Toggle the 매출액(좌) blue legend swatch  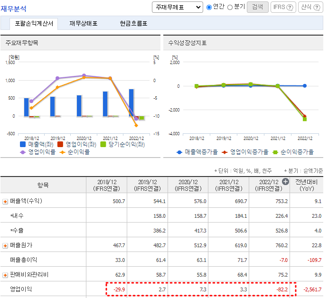coord(23,144)
